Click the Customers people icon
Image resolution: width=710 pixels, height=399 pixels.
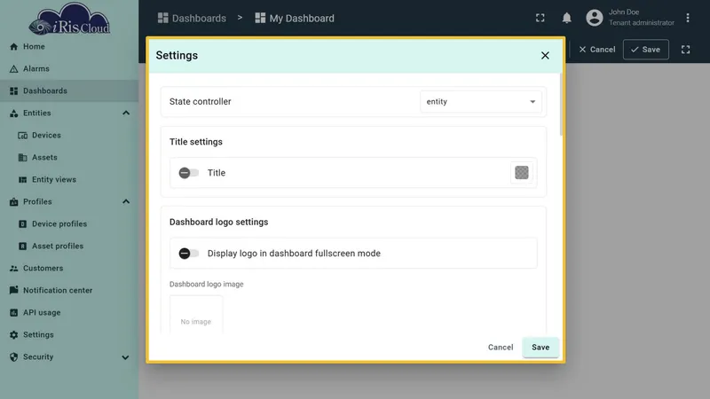13,269
